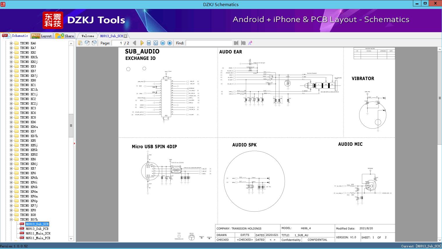Click the find previous icon
Viewport: 442px width, 249px height.
(x=236, y=43)
